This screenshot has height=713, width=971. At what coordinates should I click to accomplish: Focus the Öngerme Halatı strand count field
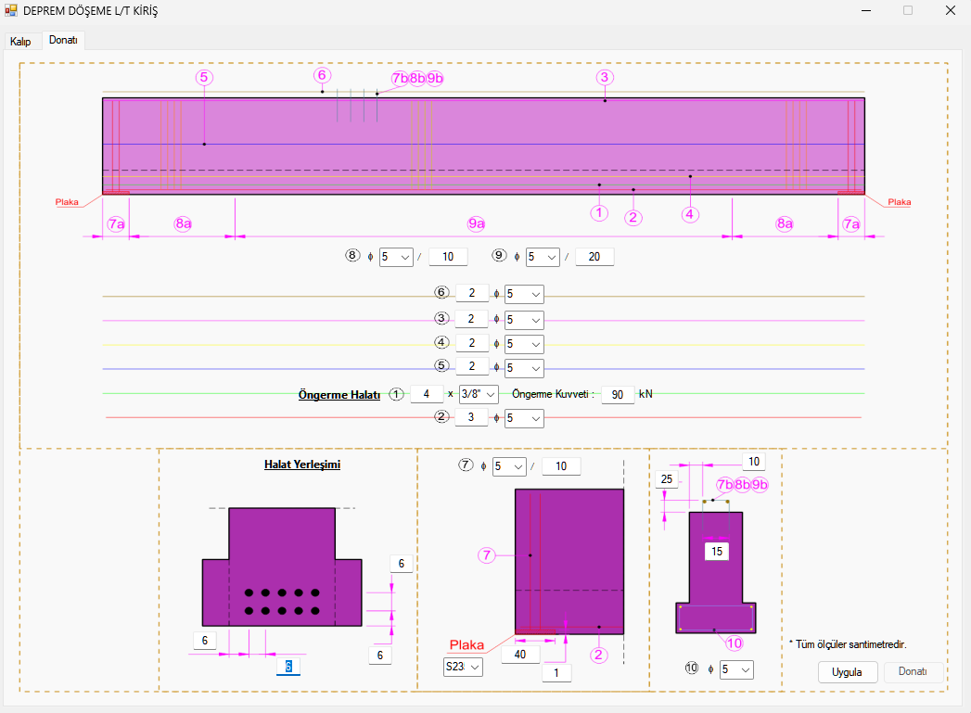pyautogui.click(x=427, y=394)
